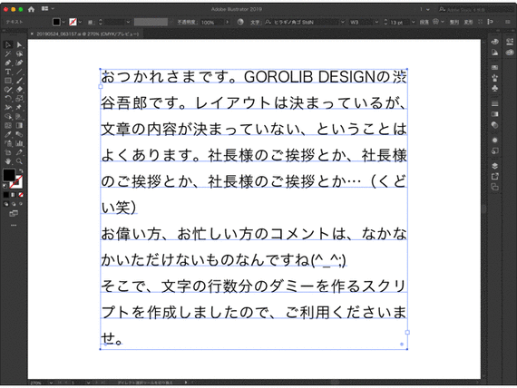Pick the Pen tool
Viewport: 517px width, 388px height.
pos(8,63)
